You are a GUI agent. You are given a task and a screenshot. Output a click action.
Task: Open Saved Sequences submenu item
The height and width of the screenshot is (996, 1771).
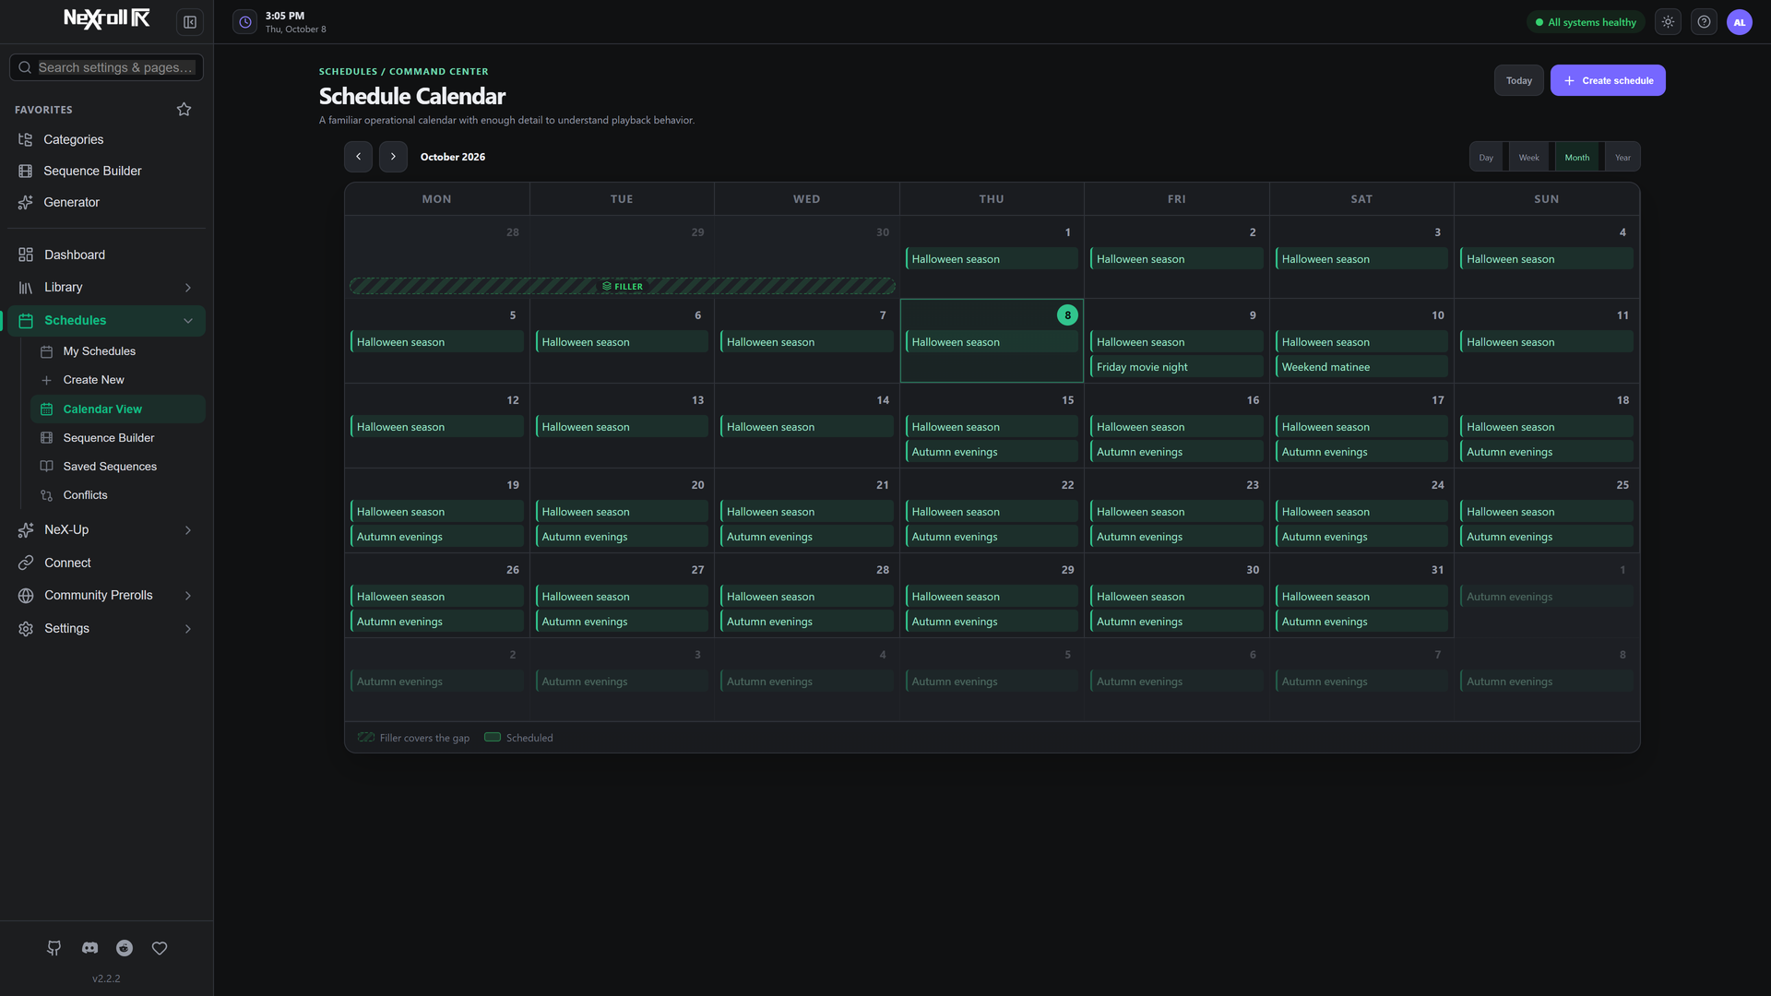pyautogui.click(x=117, y=467)
